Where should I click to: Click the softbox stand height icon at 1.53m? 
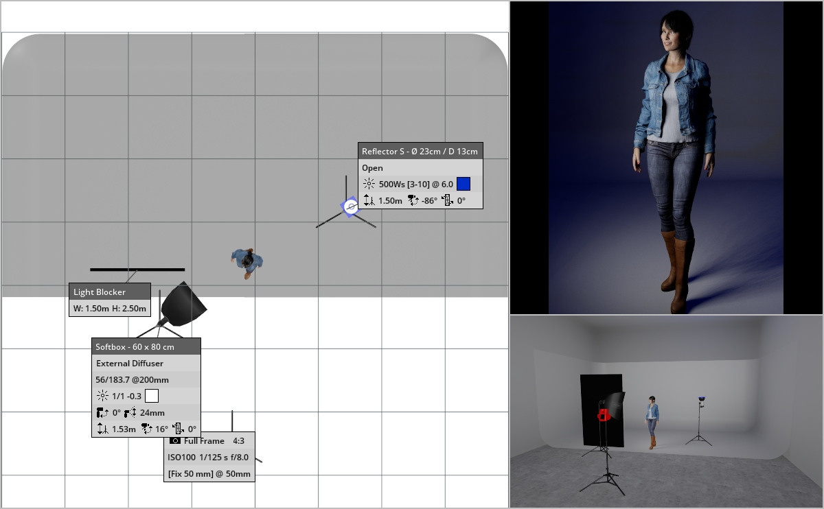(x=102, y=429)
